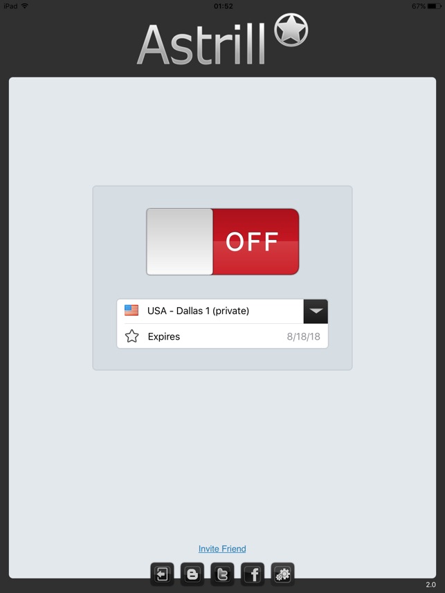Tap the battery indicator icon

434,6
